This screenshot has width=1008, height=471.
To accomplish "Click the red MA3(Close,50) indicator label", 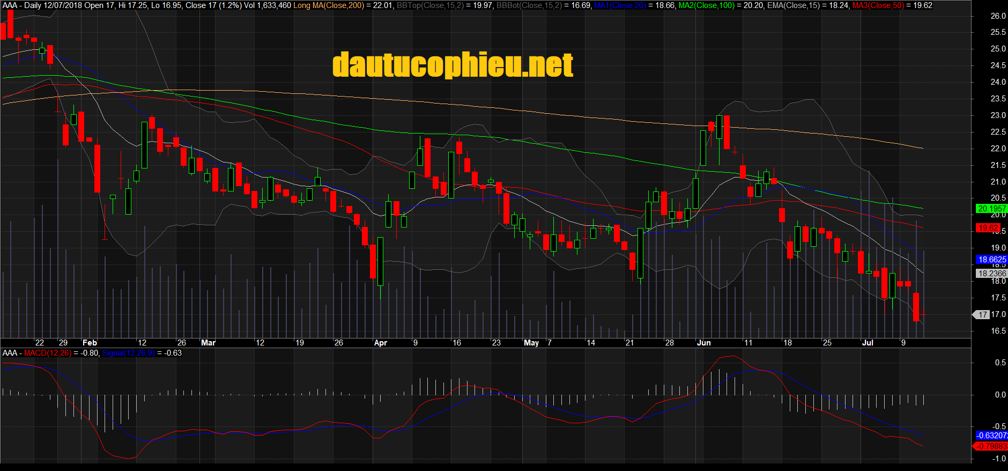I will [878, 5].
